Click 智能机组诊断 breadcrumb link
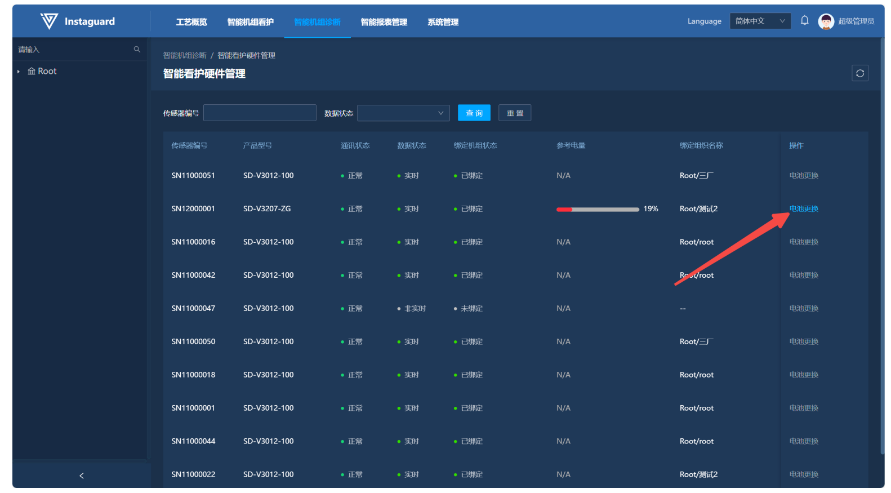Screen dimensions: 891x493 (x=185, y=55)
